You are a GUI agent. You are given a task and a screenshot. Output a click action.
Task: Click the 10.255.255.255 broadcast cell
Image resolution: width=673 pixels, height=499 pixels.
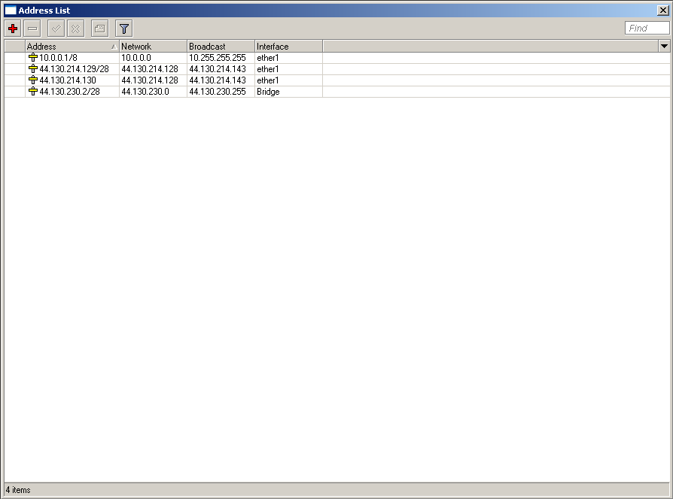(x=217, y=58)
